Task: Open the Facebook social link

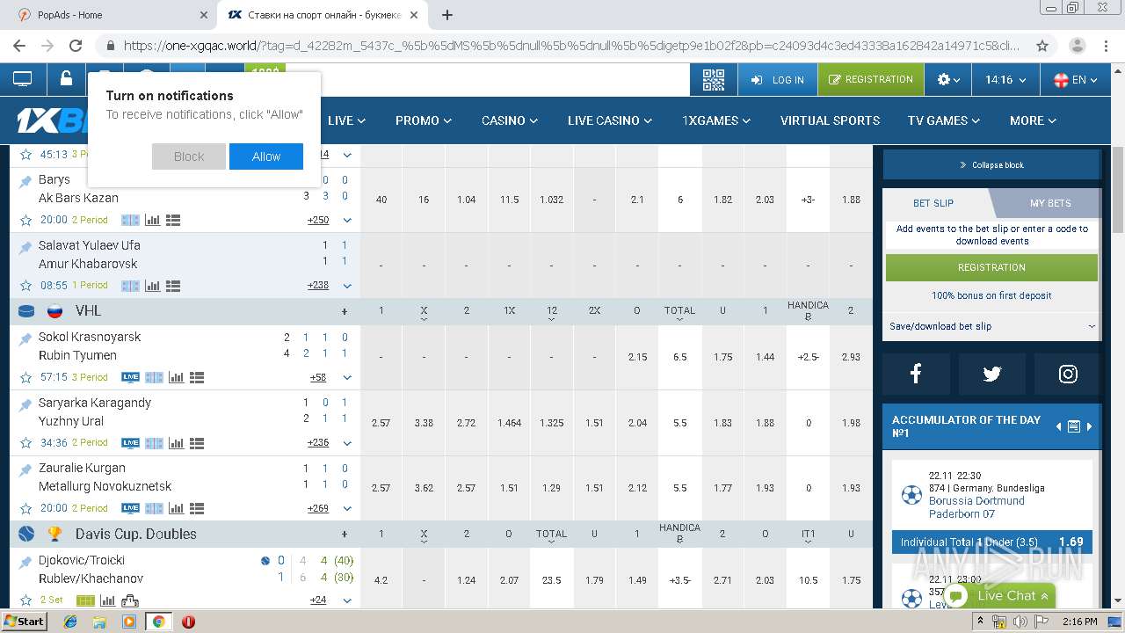Action: [916, 375]
